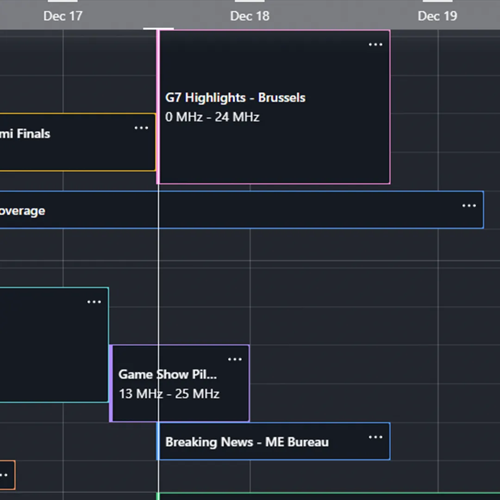
Task: Open options menu for Game Show Pilot block
Action: point(235,359)
